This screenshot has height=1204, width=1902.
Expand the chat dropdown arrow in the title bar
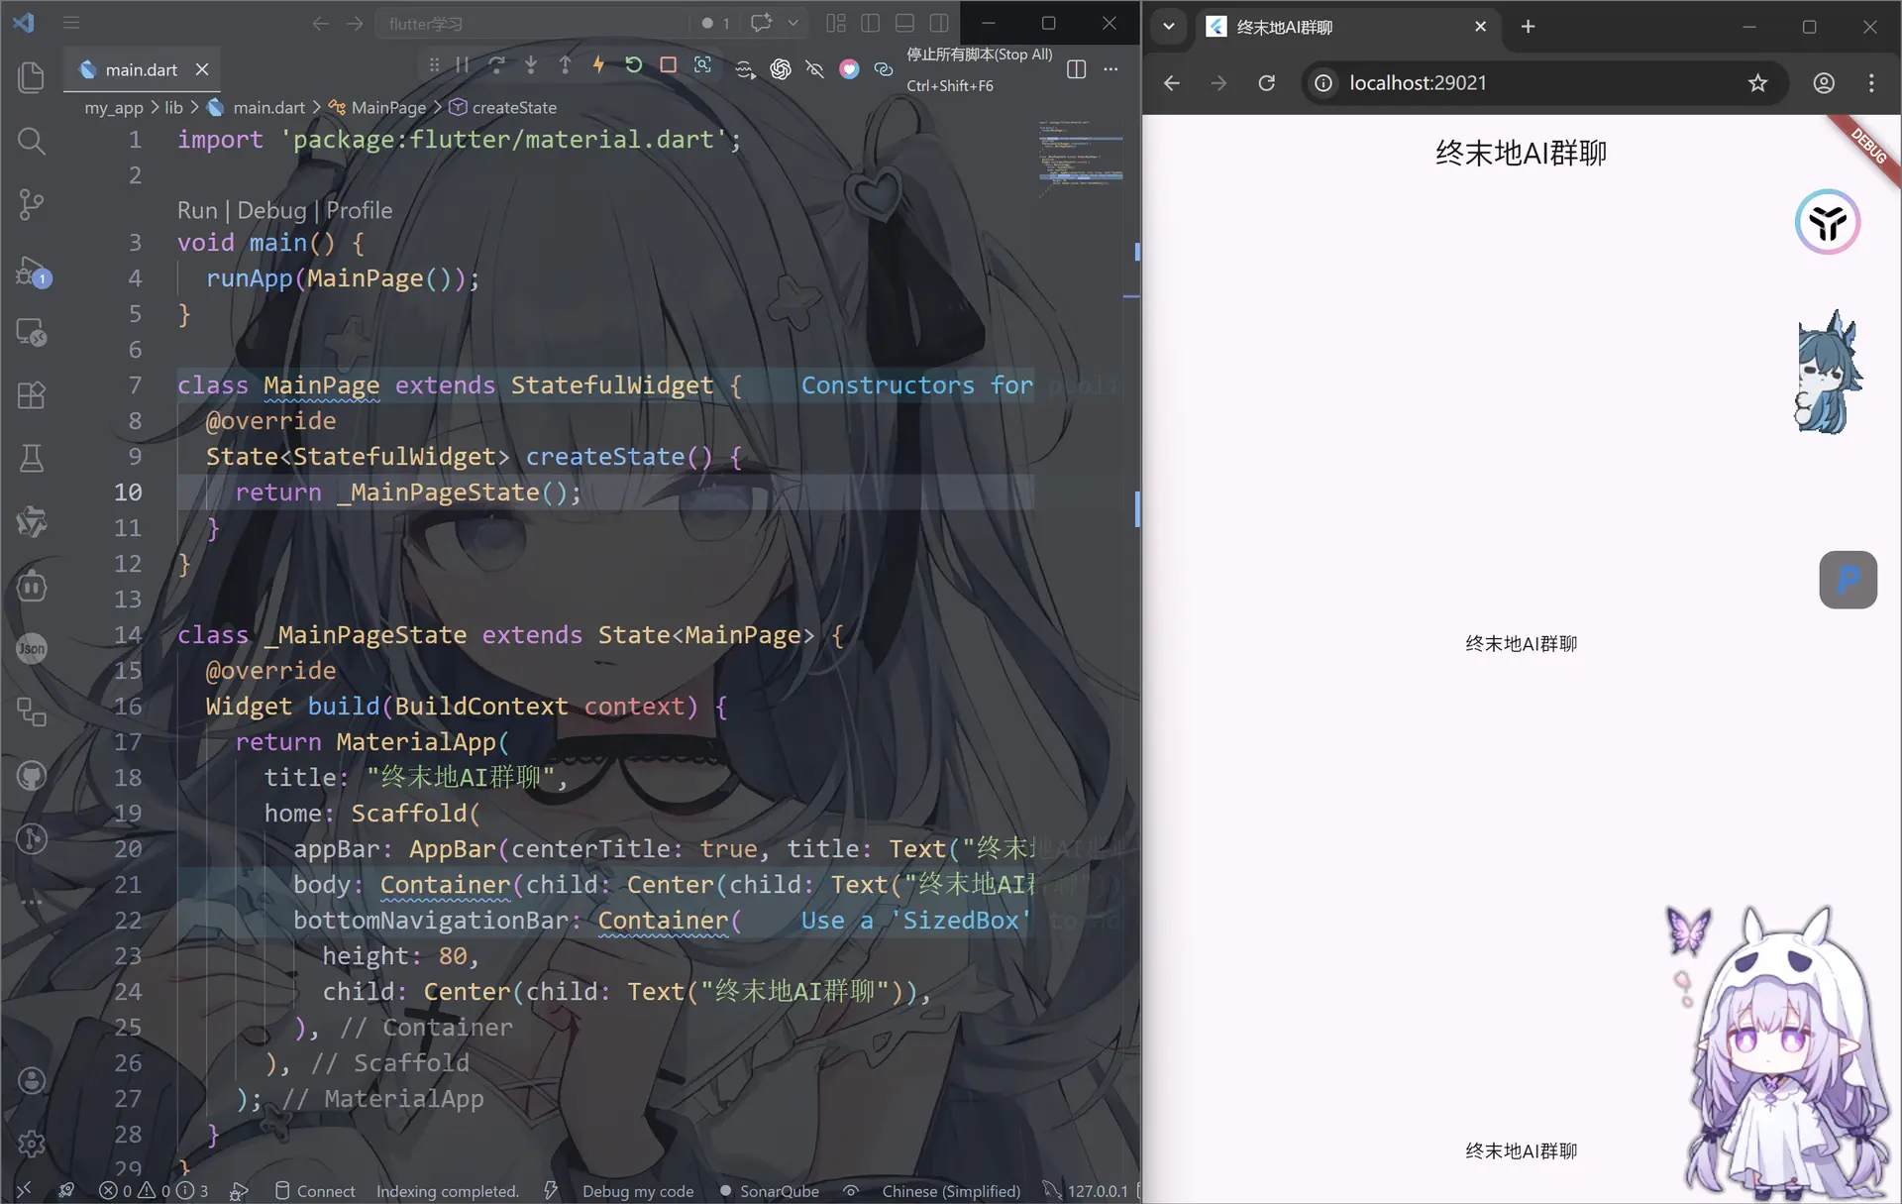point(792,23)
